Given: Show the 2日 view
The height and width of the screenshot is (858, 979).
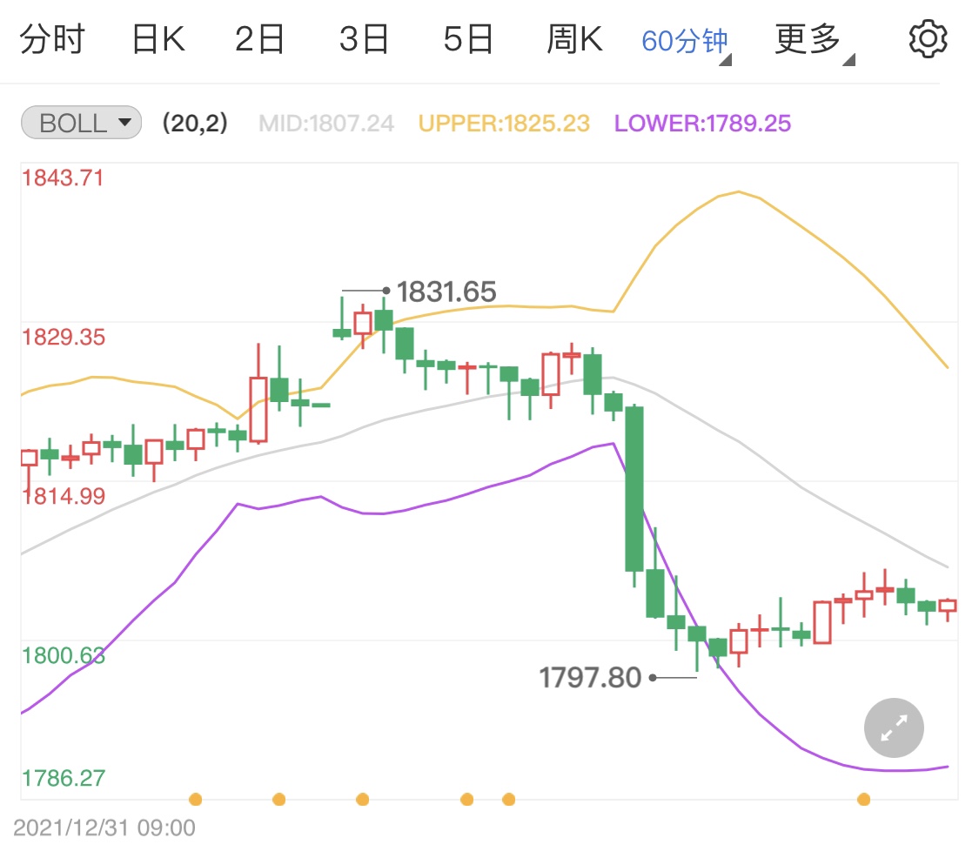Looking at the screenshot, I should [260, 40].
